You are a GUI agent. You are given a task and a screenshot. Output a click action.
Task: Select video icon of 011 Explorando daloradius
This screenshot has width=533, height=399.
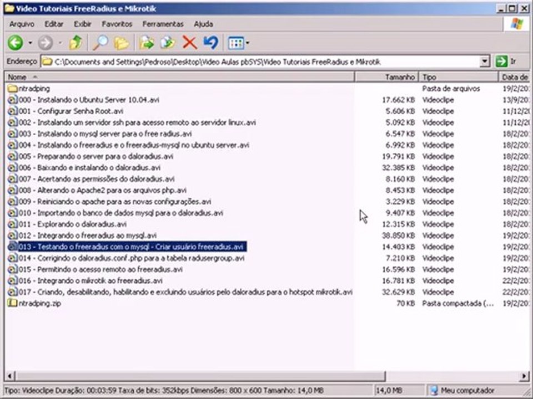coord(13,224)
